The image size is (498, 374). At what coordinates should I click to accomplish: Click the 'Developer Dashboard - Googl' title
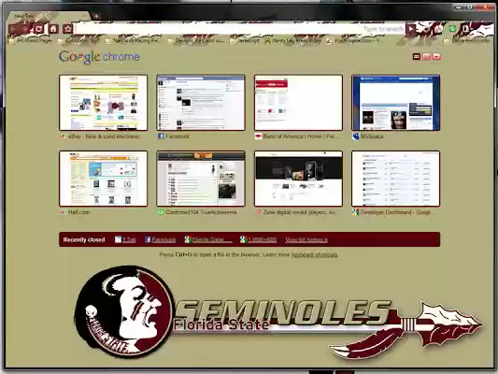[x=395, y=212]
